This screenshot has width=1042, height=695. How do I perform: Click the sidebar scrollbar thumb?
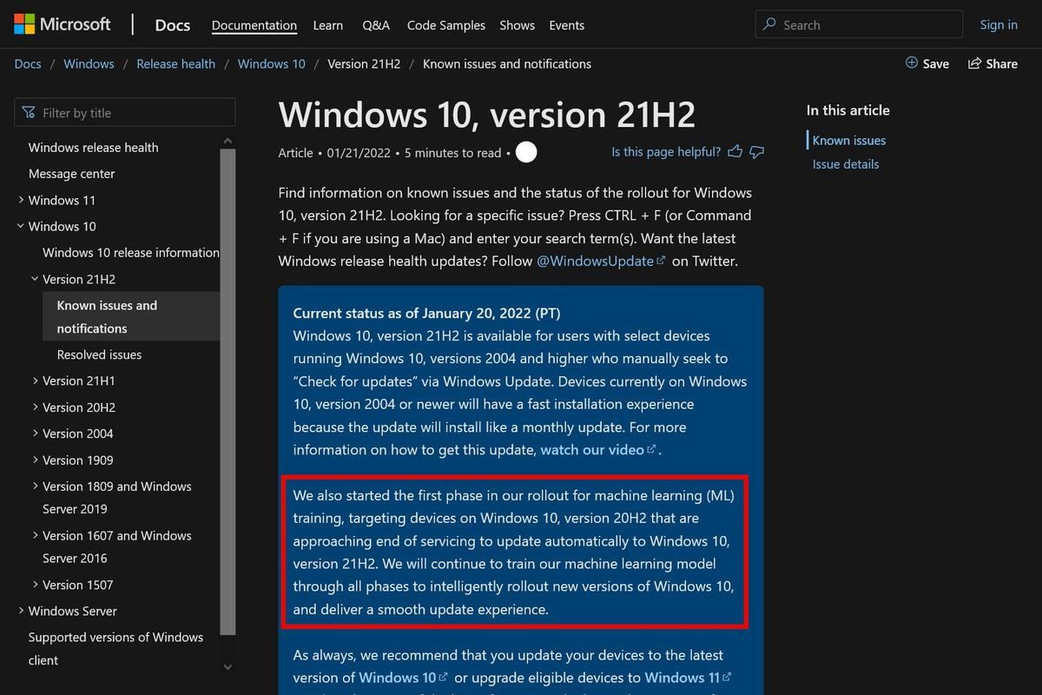228,392
